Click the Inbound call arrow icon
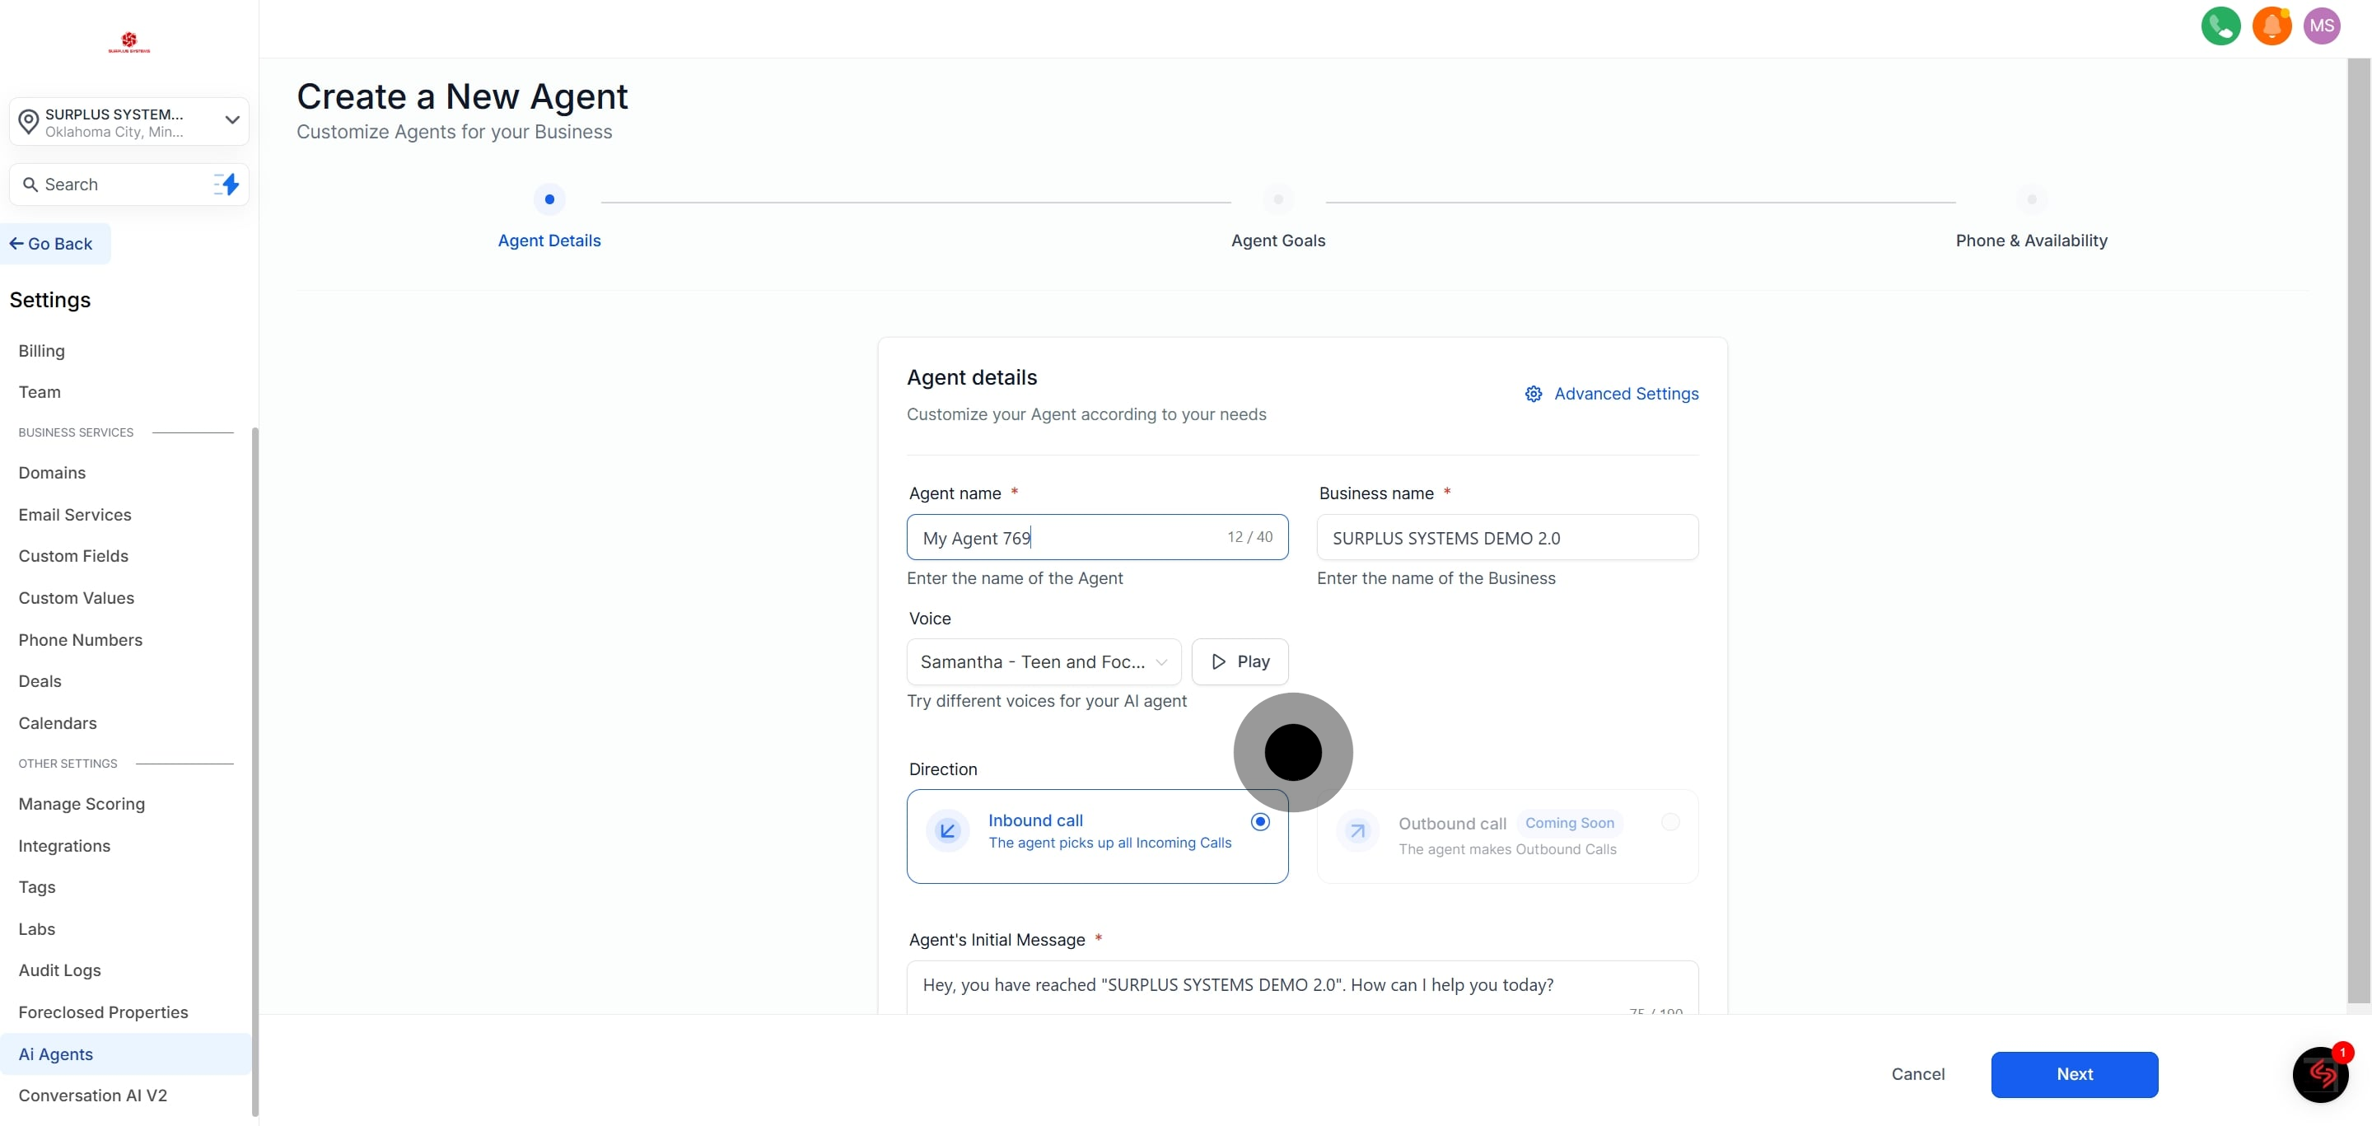Screen dimensions: 2372x1126 pos(947,831)
